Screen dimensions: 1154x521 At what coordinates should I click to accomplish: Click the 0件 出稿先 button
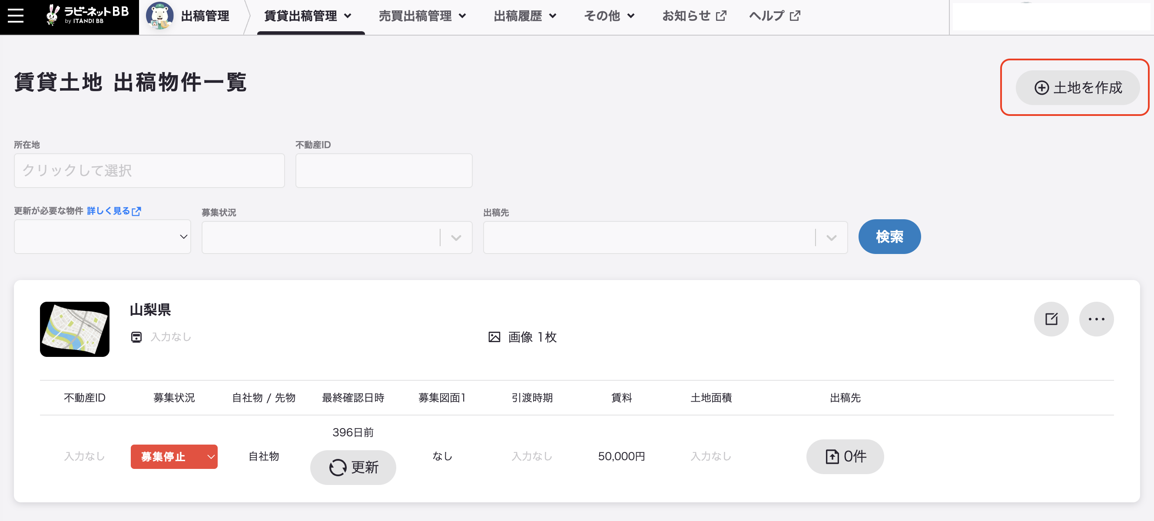[845, 457]
